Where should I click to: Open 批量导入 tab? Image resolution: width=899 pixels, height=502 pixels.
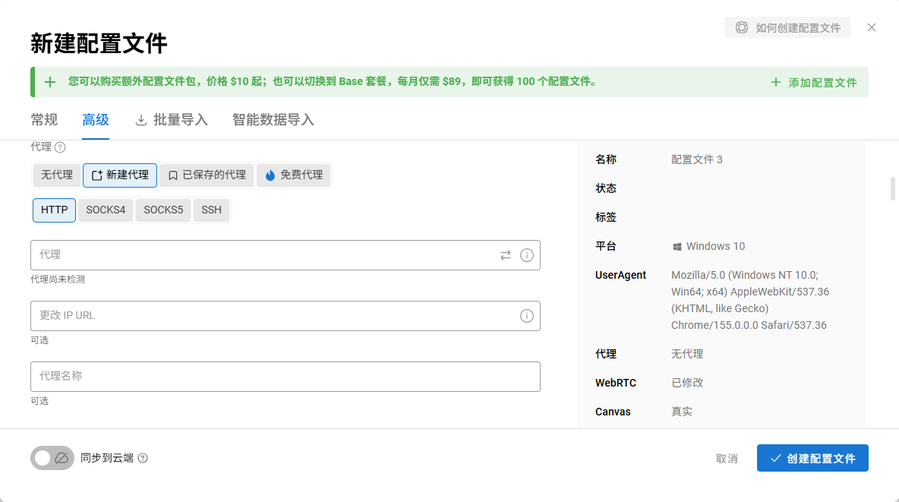(172, 120)
